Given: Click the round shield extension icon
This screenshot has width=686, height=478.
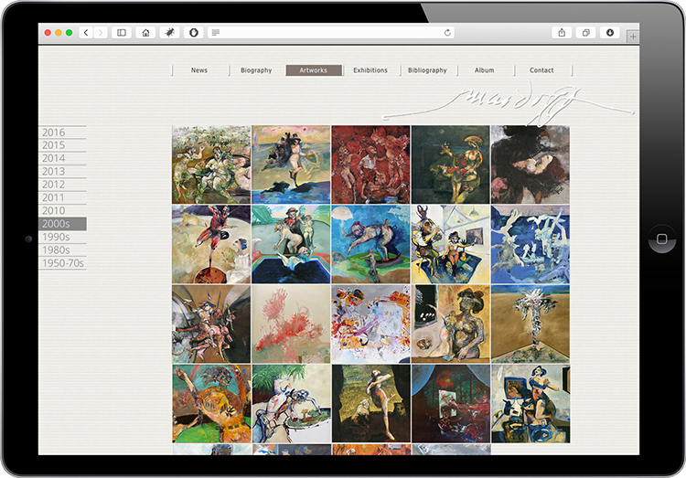Looking at the screenshot, I should tap(194, 32).
